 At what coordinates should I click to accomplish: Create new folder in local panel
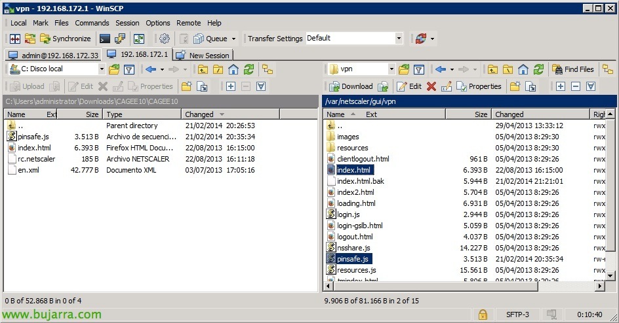(186, 86)
